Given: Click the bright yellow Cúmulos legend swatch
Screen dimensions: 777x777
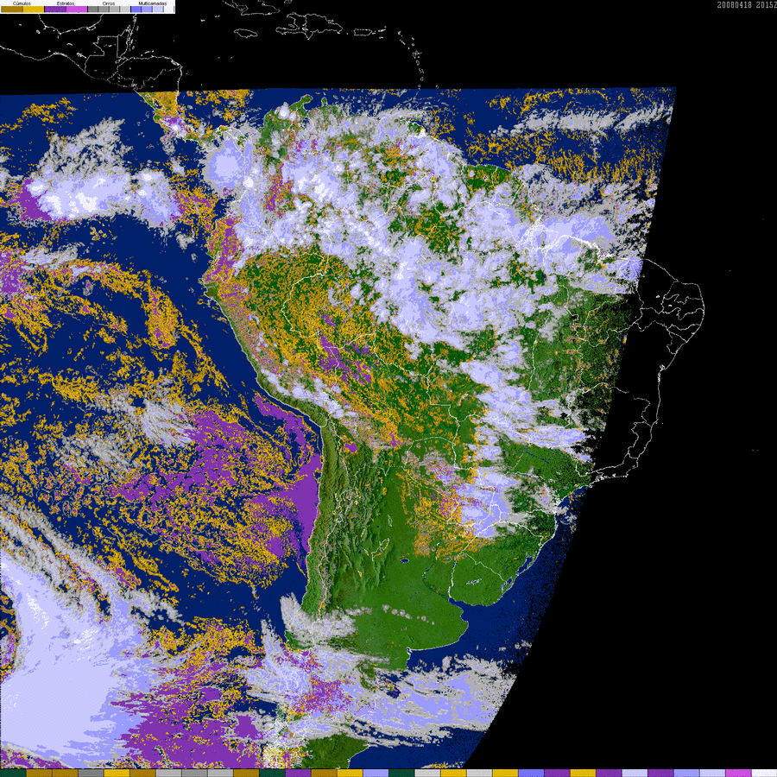Looking at the screenshot, I should (x=34, y=9).
